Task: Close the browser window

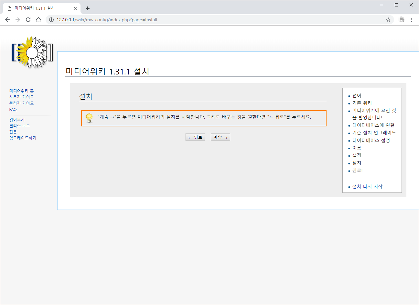Action: [411, 5]
